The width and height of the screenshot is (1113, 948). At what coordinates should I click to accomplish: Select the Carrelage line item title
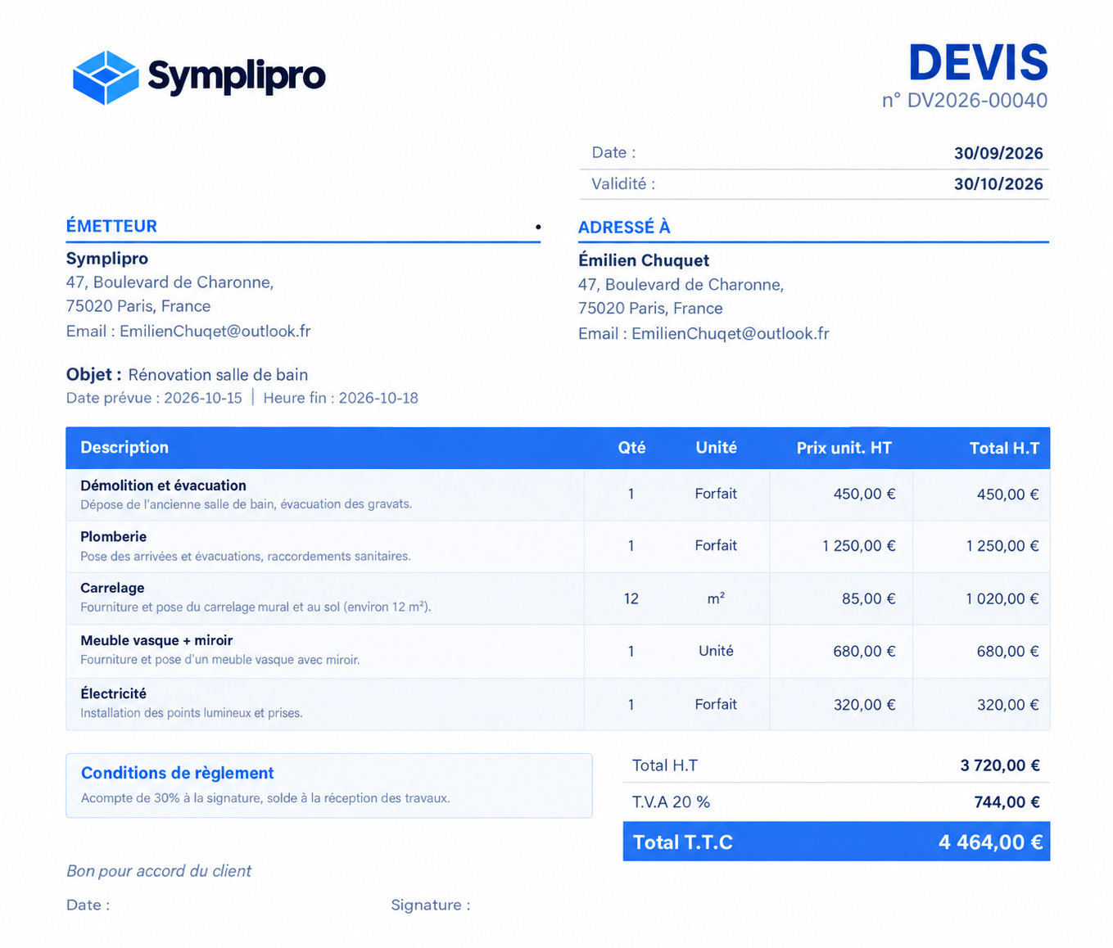[112, 588]
